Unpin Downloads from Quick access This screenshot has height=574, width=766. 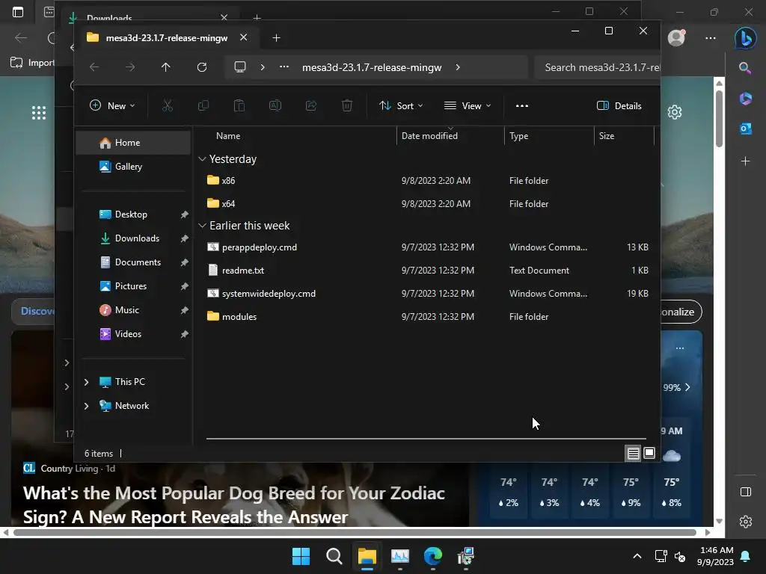click(x=184, y=238)
